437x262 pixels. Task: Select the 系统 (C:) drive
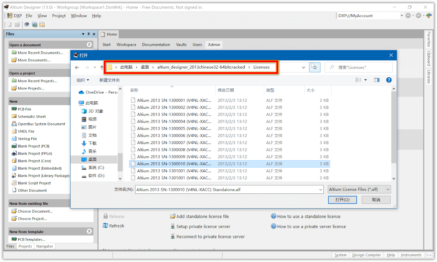[96, 168]
